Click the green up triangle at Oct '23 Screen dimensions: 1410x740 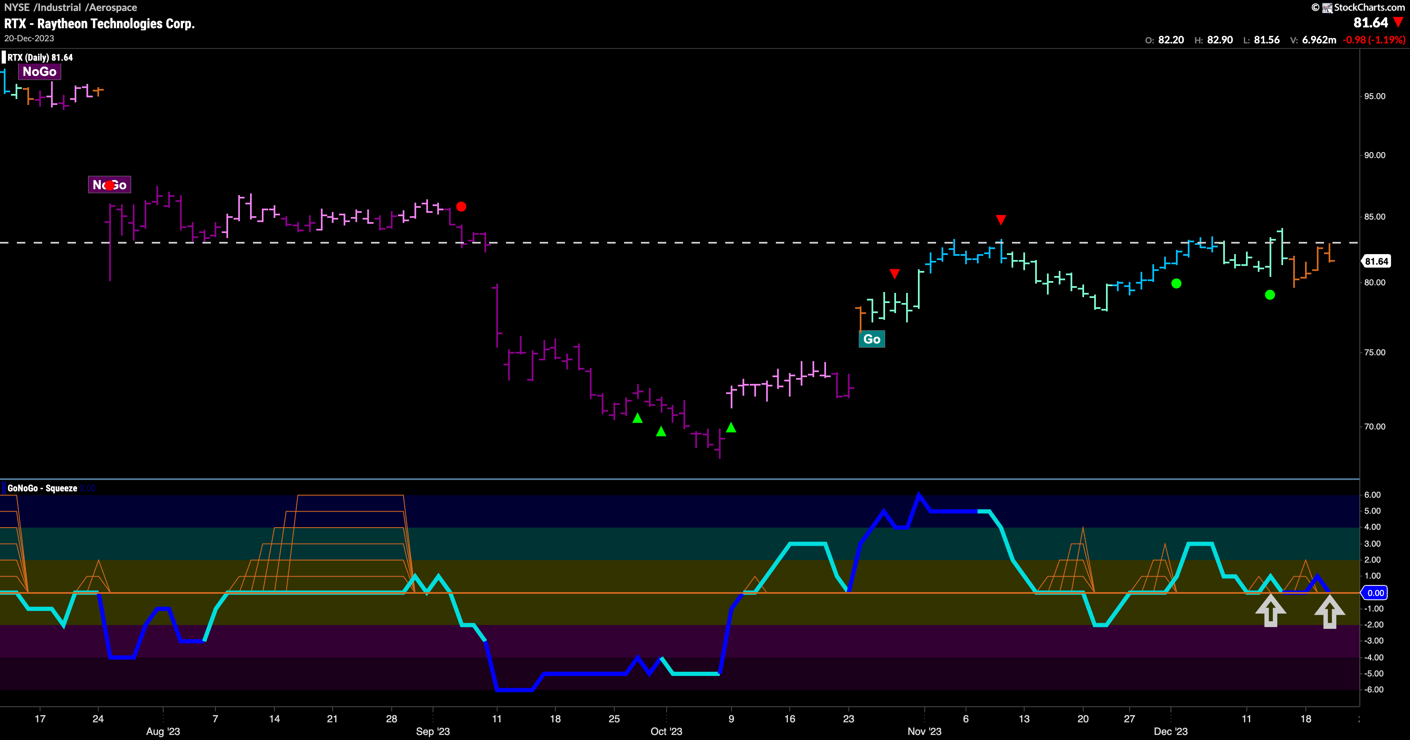661,431
